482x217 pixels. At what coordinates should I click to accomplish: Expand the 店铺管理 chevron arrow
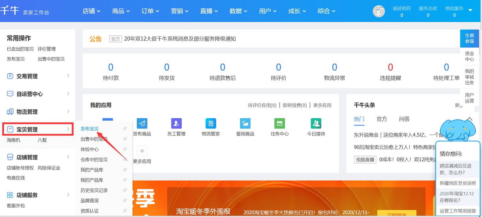pos(68,157)
